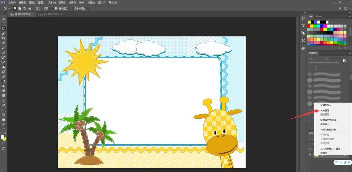This screenshot has height=172, width=352.
Task: Toggle Quick Mask mode
Action: pos(4,144)
